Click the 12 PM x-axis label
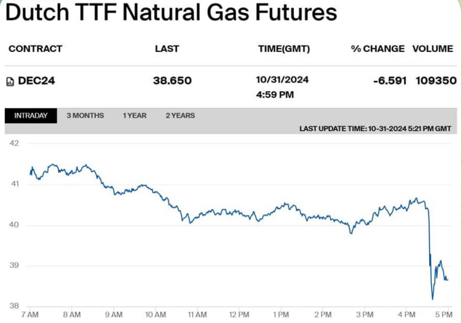 pyautogui.click(x=239, y=314)
